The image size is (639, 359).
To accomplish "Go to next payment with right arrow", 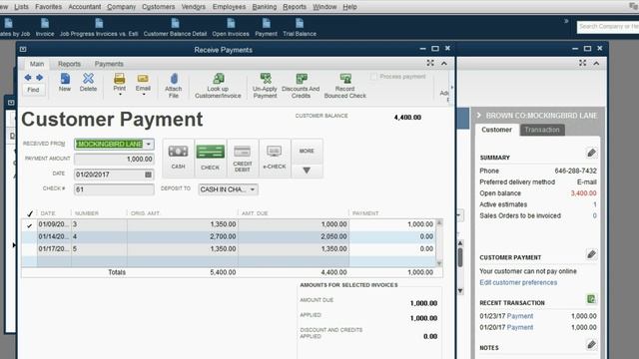I will (x=40, y=78).
